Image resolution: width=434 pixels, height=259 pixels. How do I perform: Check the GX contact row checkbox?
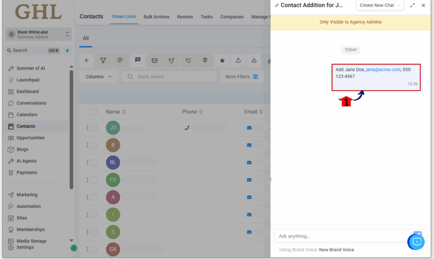[x=94, y=249]
